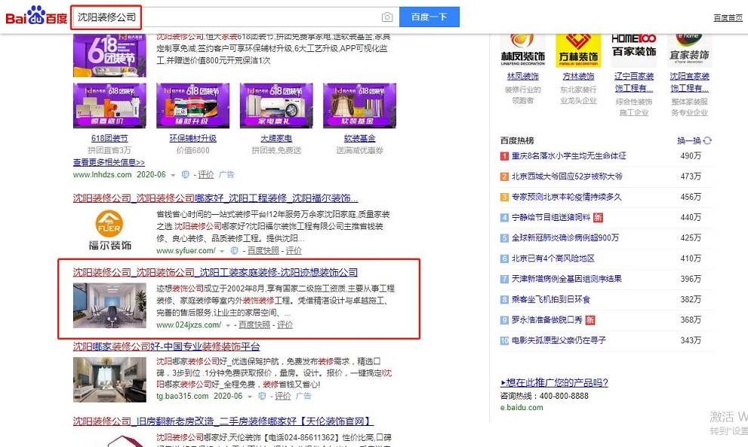Open hot topic 专家预测北京本轮疫情持续多久

[x=566, y=197]
